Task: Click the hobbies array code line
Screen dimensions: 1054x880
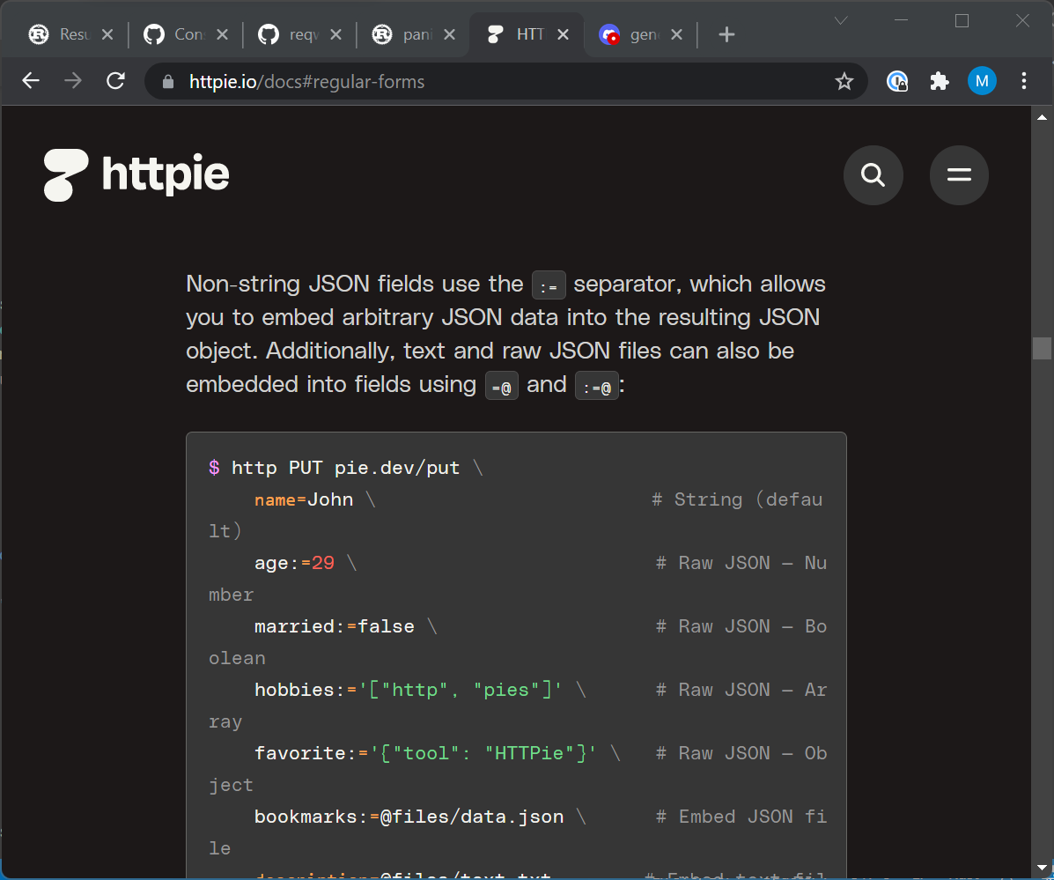Action: tap(408, 690)
